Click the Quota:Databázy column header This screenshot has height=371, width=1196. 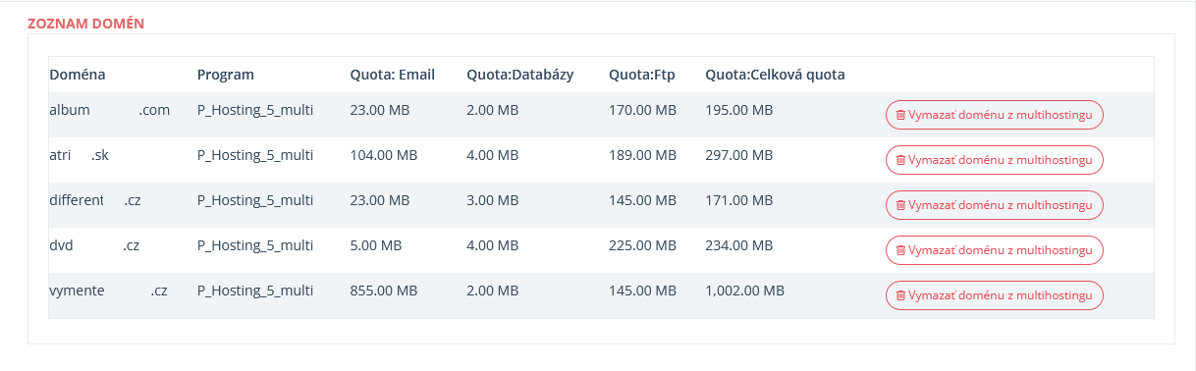(520, 75)
